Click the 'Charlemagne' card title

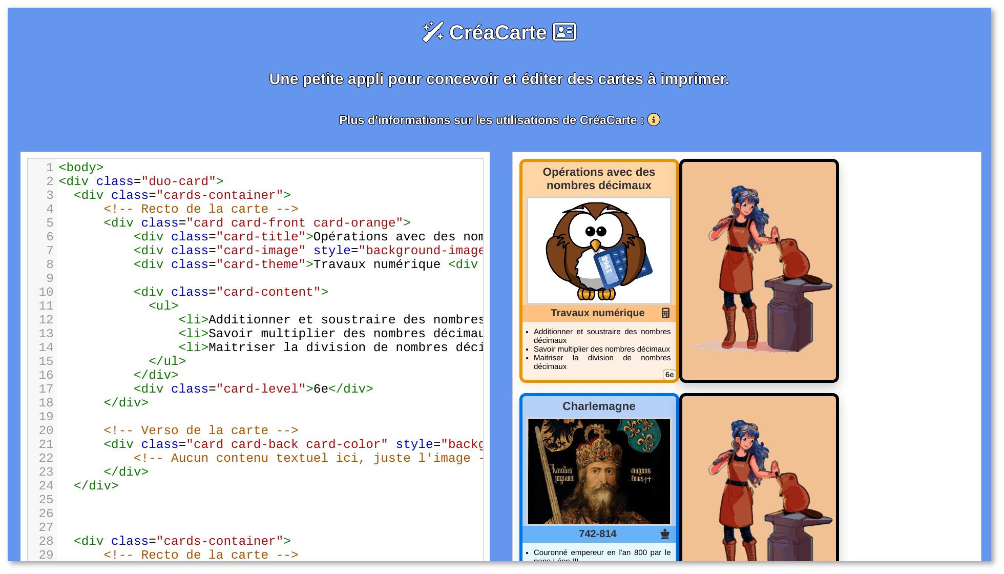pos(599,406)
